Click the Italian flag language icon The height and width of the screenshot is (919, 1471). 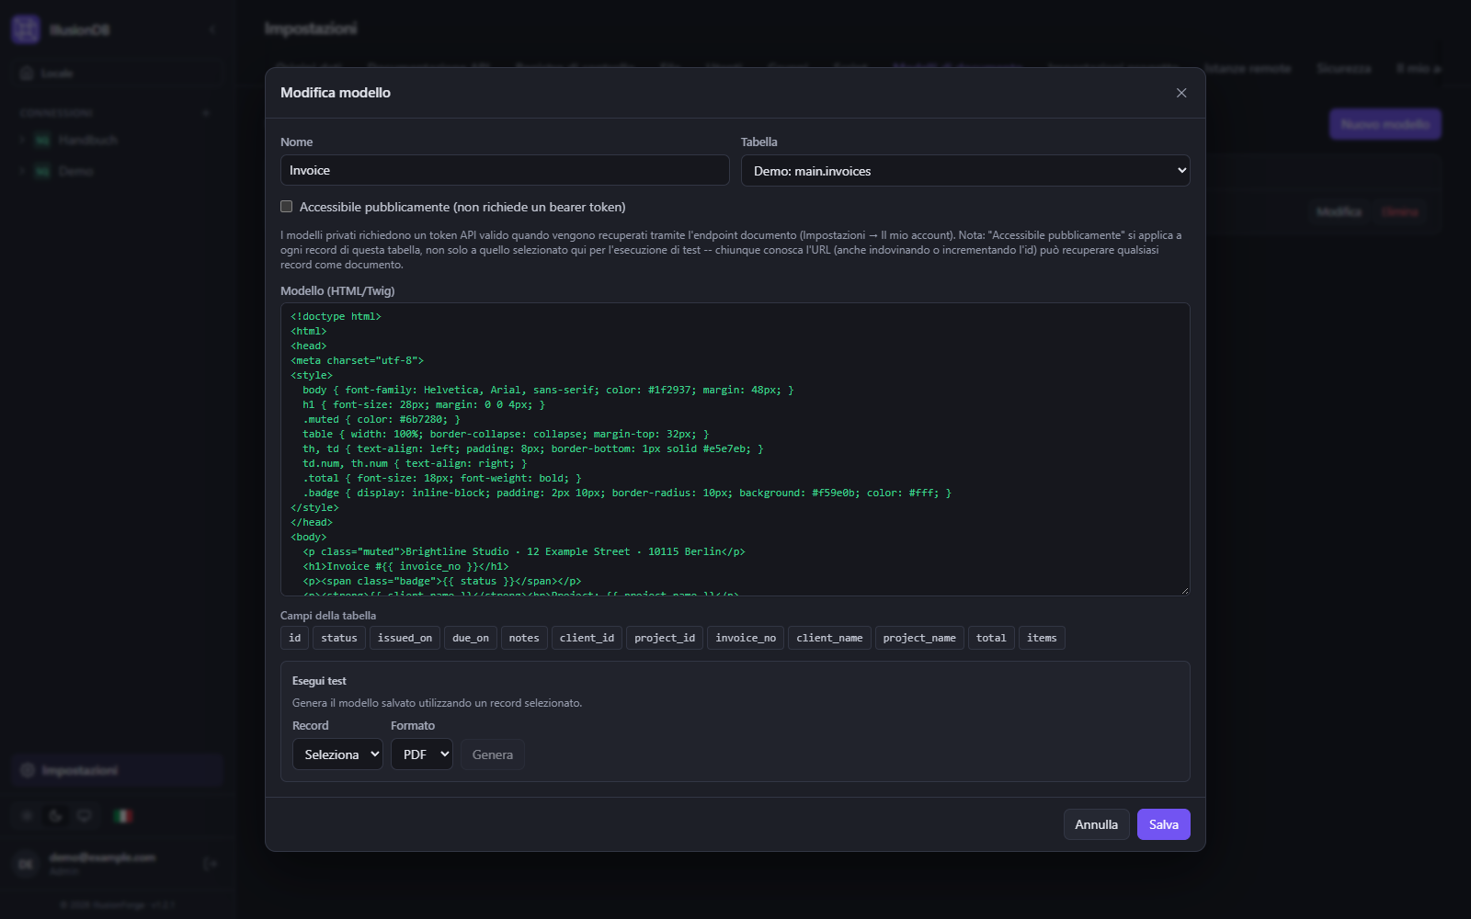[x=123, y=816]
